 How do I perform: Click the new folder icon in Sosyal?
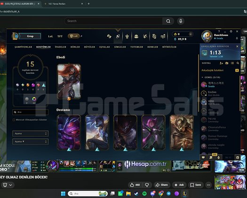point(227,63)
